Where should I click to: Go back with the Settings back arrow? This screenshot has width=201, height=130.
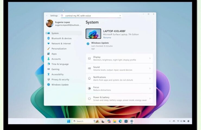(x=47, y=16)
